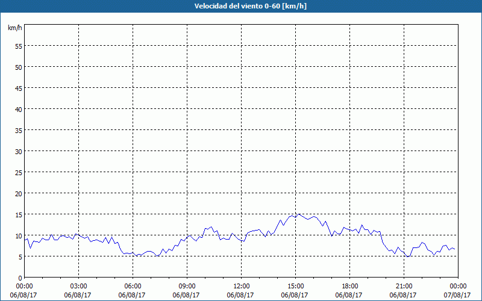The height and width of the screenshot is (301, 482).
Task: Click the 50 y-axis label
Action: tap(19, 67)
